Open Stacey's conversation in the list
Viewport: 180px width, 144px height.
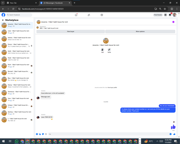point(17,86)
